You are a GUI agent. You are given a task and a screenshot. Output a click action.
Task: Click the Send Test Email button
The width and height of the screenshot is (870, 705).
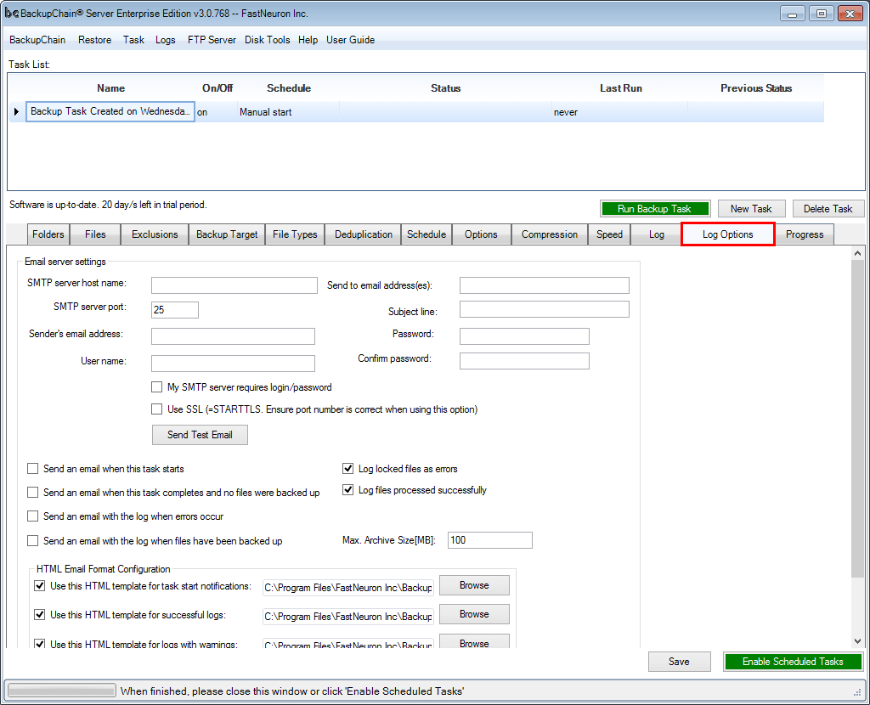coord(200,435)
